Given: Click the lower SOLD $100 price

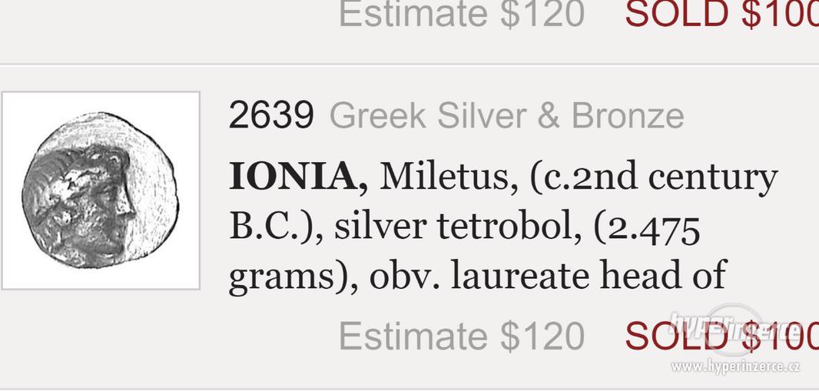Looking at the screenshot, I should pyautogui.click(x=722, y=336).
